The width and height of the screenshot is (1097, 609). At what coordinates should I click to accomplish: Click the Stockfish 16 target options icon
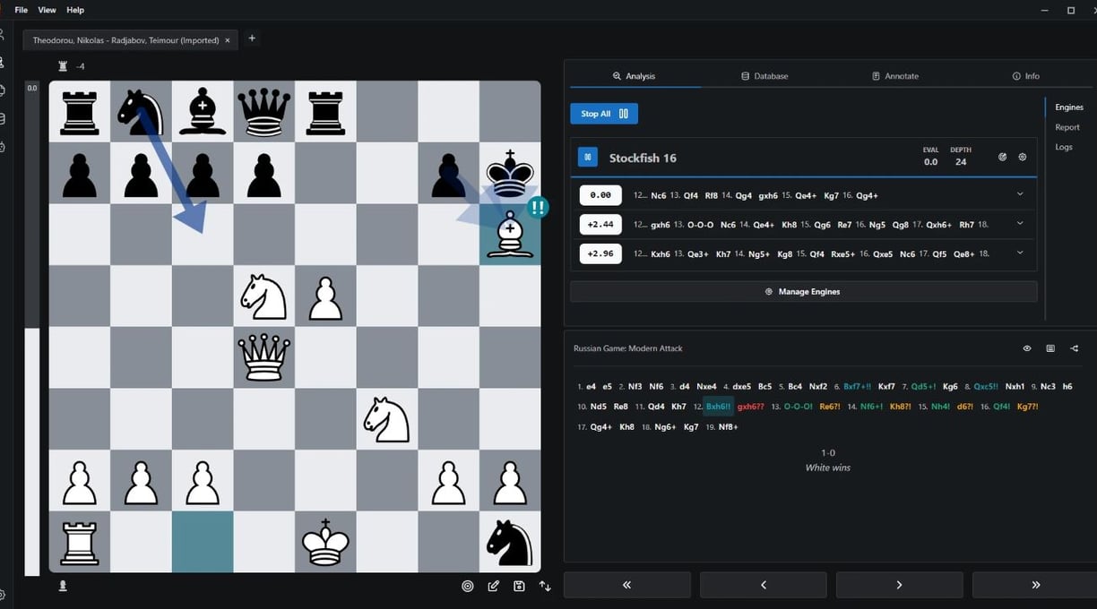(1003, 157)
